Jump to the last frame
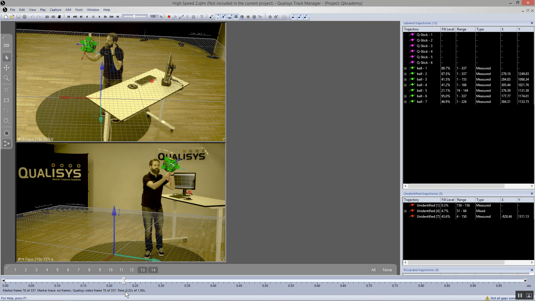The image size is (535, 301). coord(118,17)
